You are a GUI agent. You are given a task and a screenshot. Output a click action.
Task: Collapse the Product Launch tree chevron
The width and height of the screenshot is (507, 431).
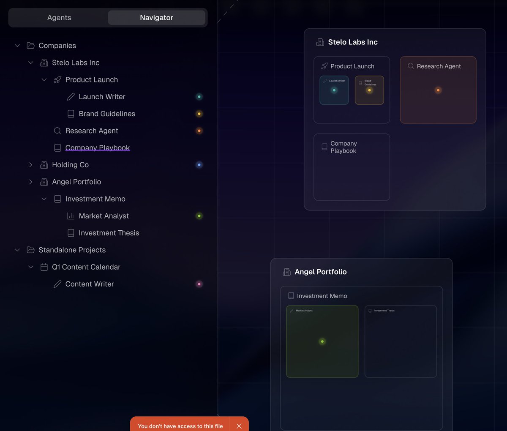(44, 79)
